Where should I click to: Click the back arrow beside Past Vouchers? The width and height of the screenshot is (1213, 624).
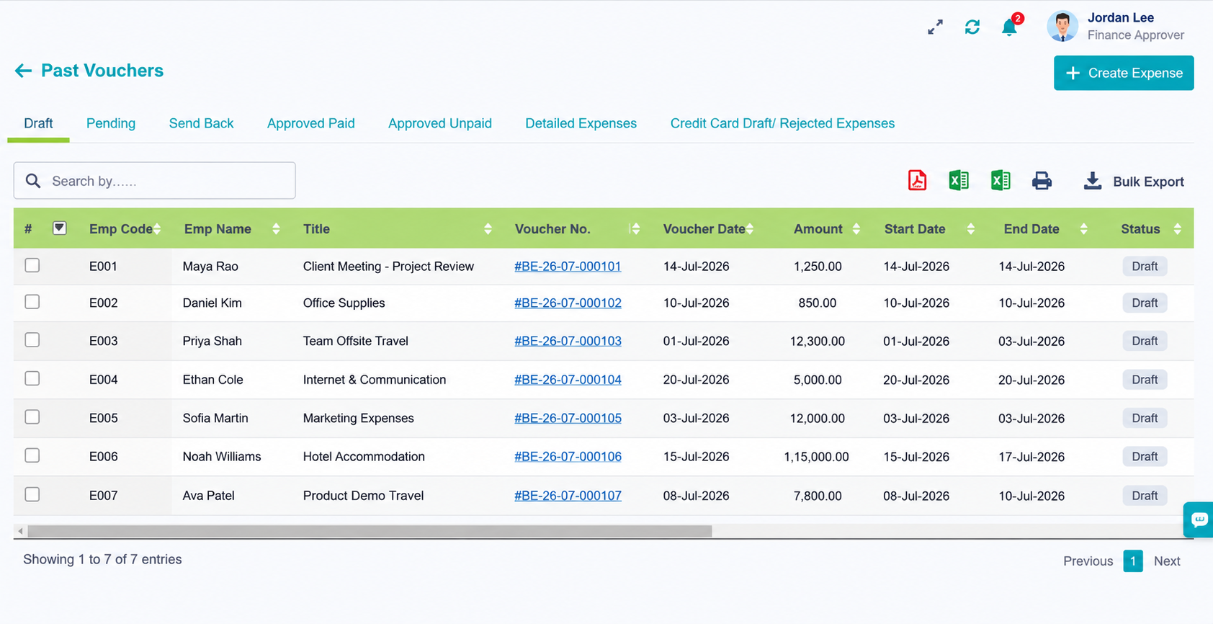click(23, 71)
